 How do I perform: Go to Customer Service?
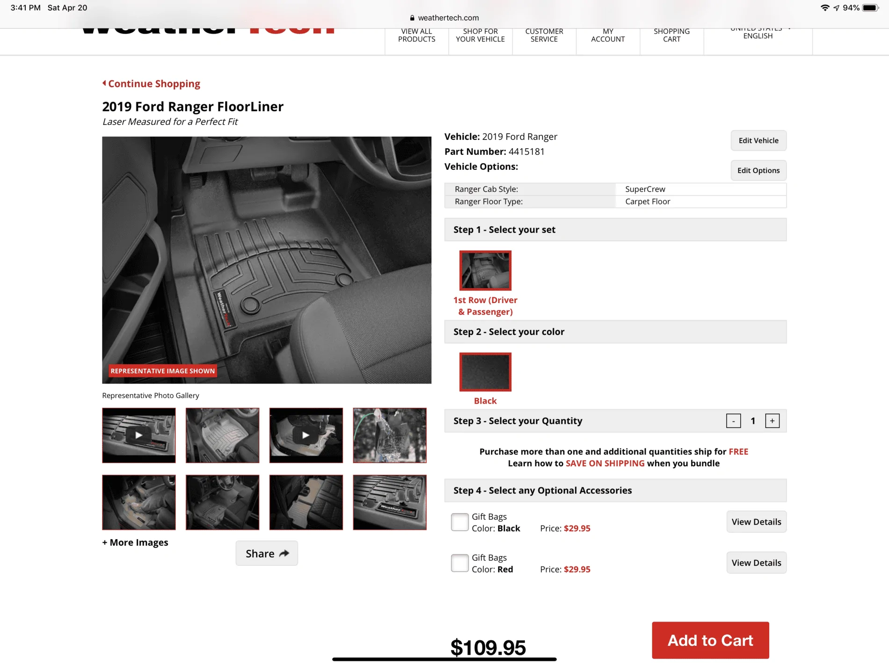[x=544, y=36]
